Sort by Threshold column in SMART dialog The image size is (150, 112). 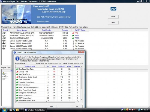point(62,66)
